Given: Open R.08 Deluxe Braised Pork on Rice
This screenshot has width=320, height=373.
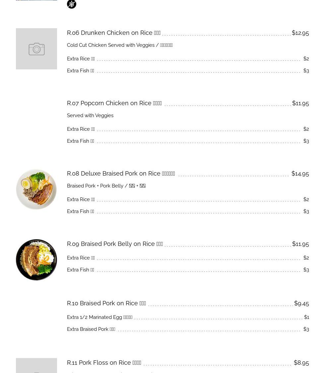Looking at the screenshot, I should [x=121, y=174].
